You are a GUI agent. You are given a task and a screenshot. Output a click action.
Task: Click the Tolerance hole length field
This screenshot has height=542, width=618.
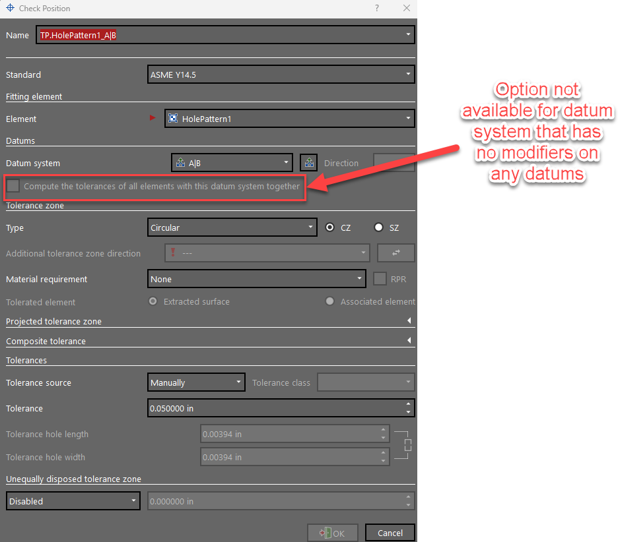(295, 434)
